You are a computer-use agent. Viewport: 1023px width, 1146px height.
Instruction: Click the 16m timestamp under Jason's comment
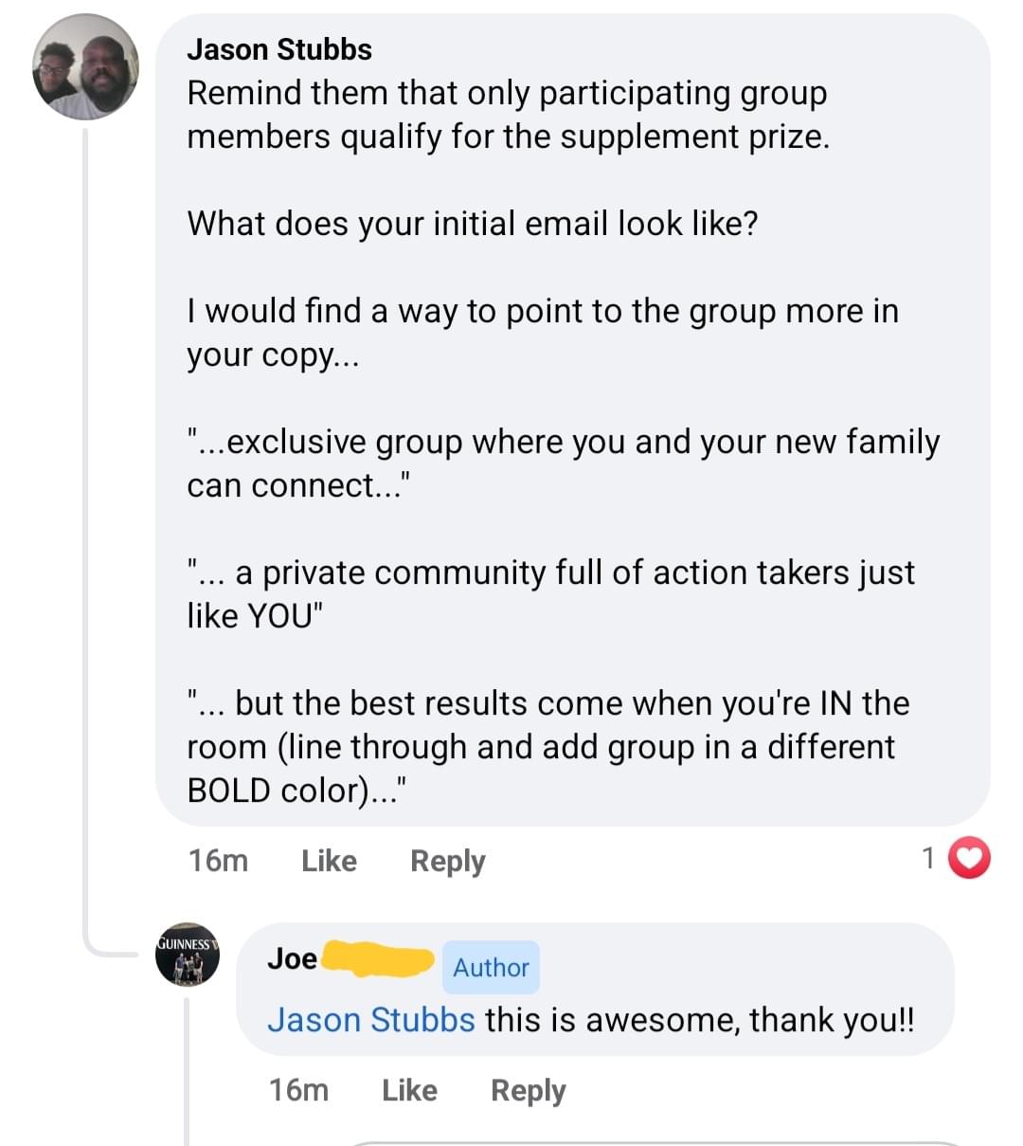(218, 861)
